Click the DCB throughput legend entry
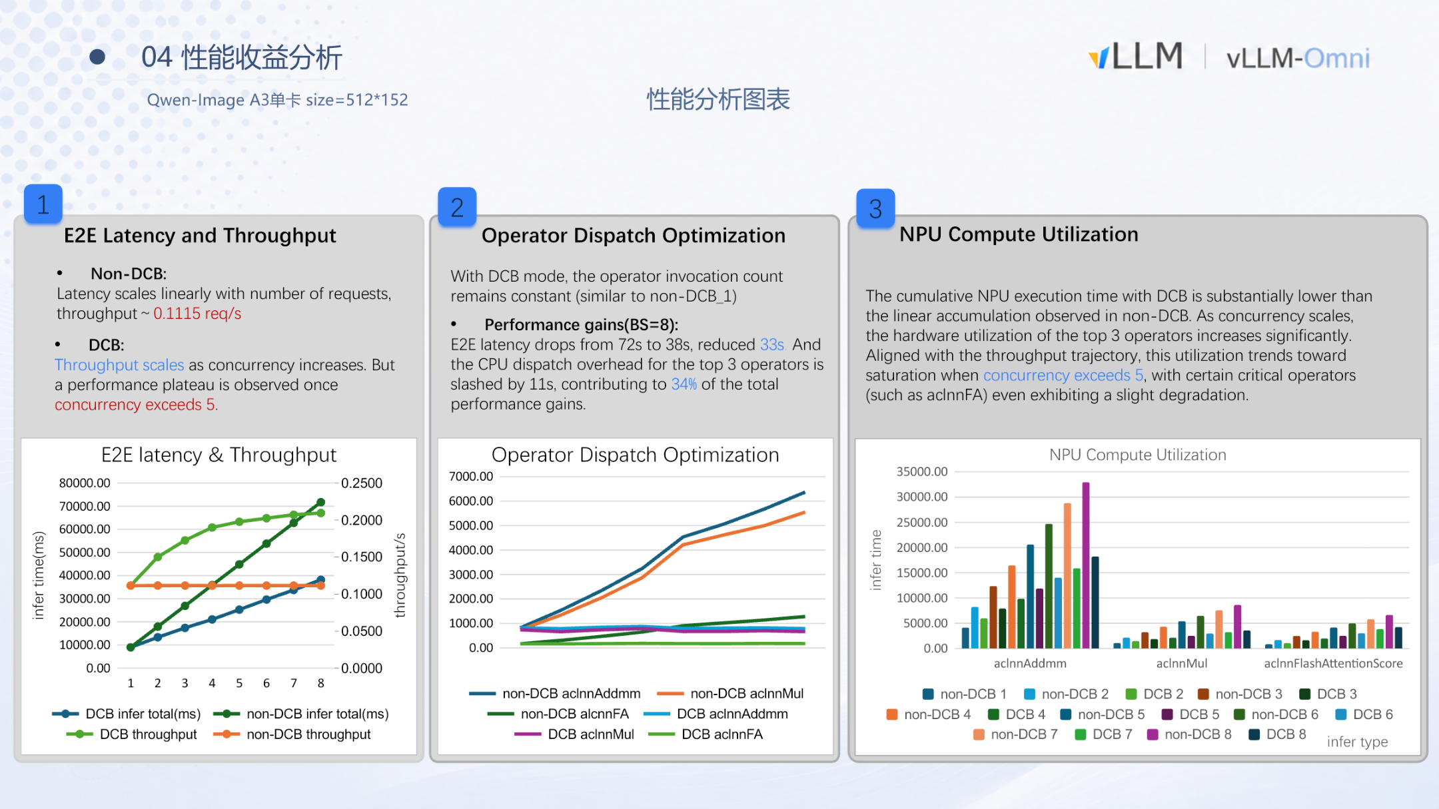Screen dimensions: 1439x809 (x=132, y=734)
